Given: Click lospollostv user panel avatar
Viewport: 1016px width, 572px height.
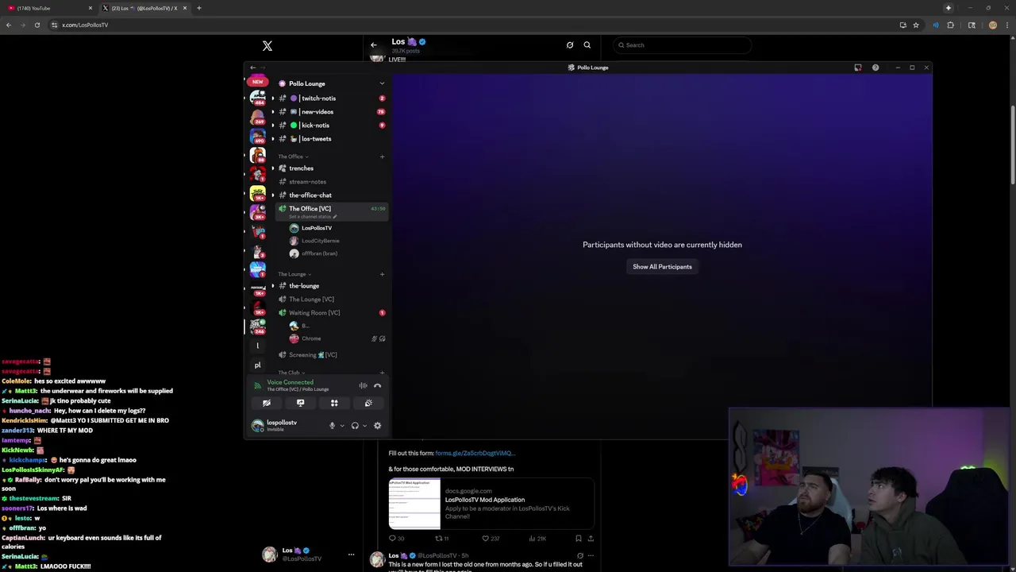Looking at the screenshot, I should [x=257, y=426].
